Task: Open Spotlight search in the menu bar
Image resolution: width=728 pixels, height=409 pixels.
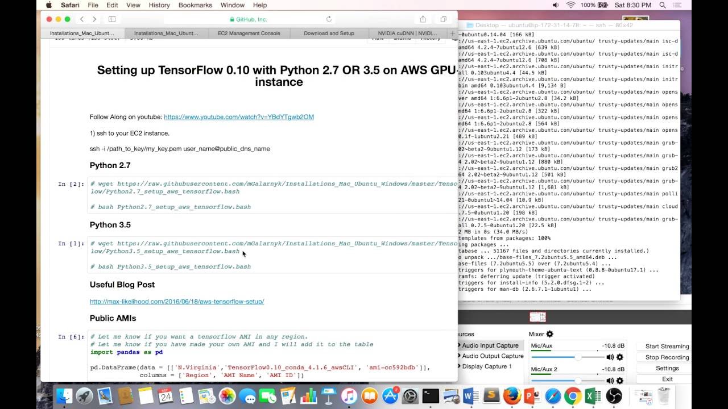Action: coord(663,5)
